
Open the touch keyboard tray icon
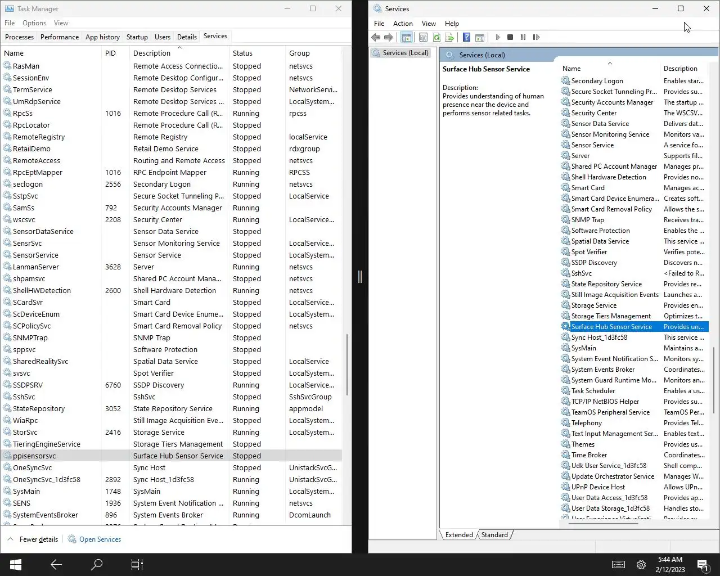tap(618, 565)
